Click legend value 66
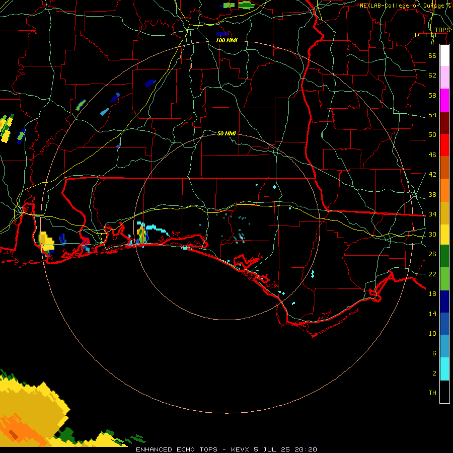453x453 pixels. [x=432, y=55]
